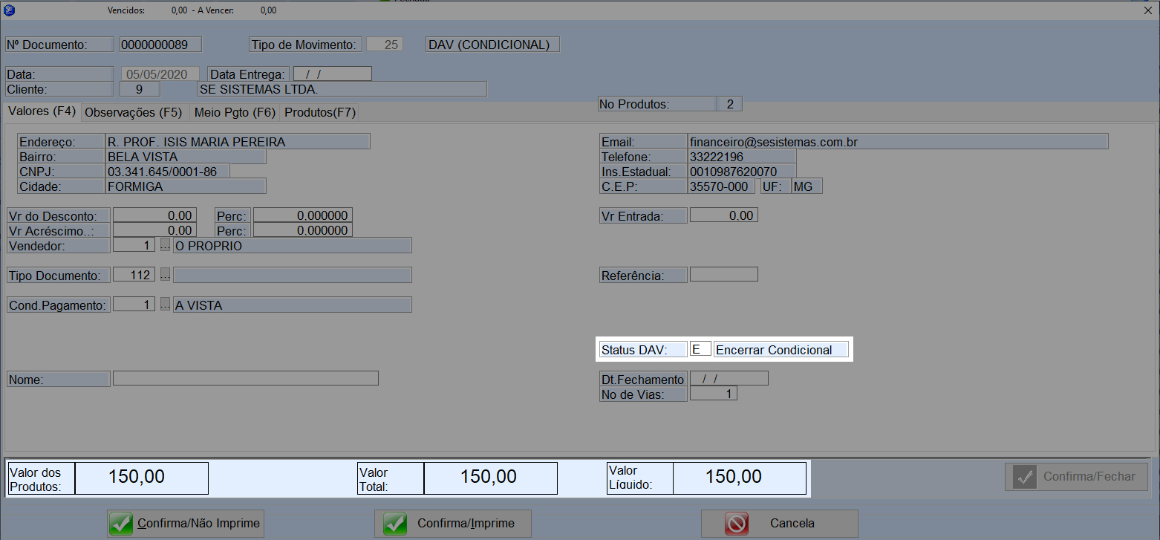Click the Vr Entrada amount field
The width and height of the screenshot is (1160, 540).
[723, 215]
